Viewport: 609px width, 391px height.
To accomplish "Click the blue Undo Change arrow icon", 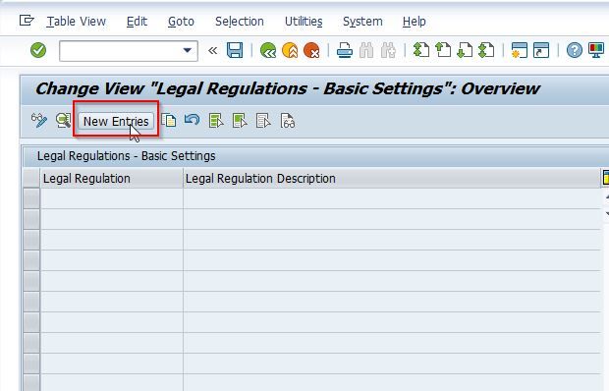I will point(192,120).
